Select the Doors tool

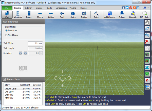[29, 15]
